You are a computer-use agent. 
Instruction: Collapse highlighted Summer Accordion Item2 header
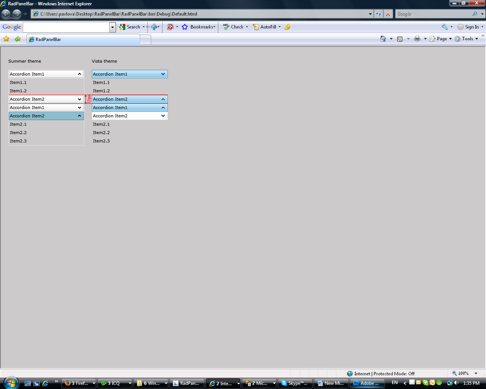coord(46,116)
